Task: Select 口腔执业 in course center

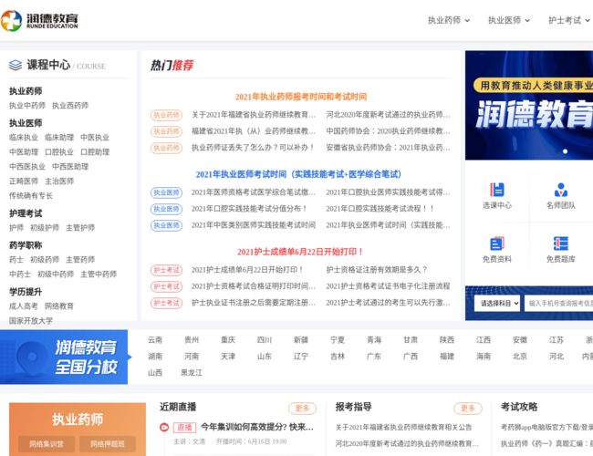Action: coord(59,152)
